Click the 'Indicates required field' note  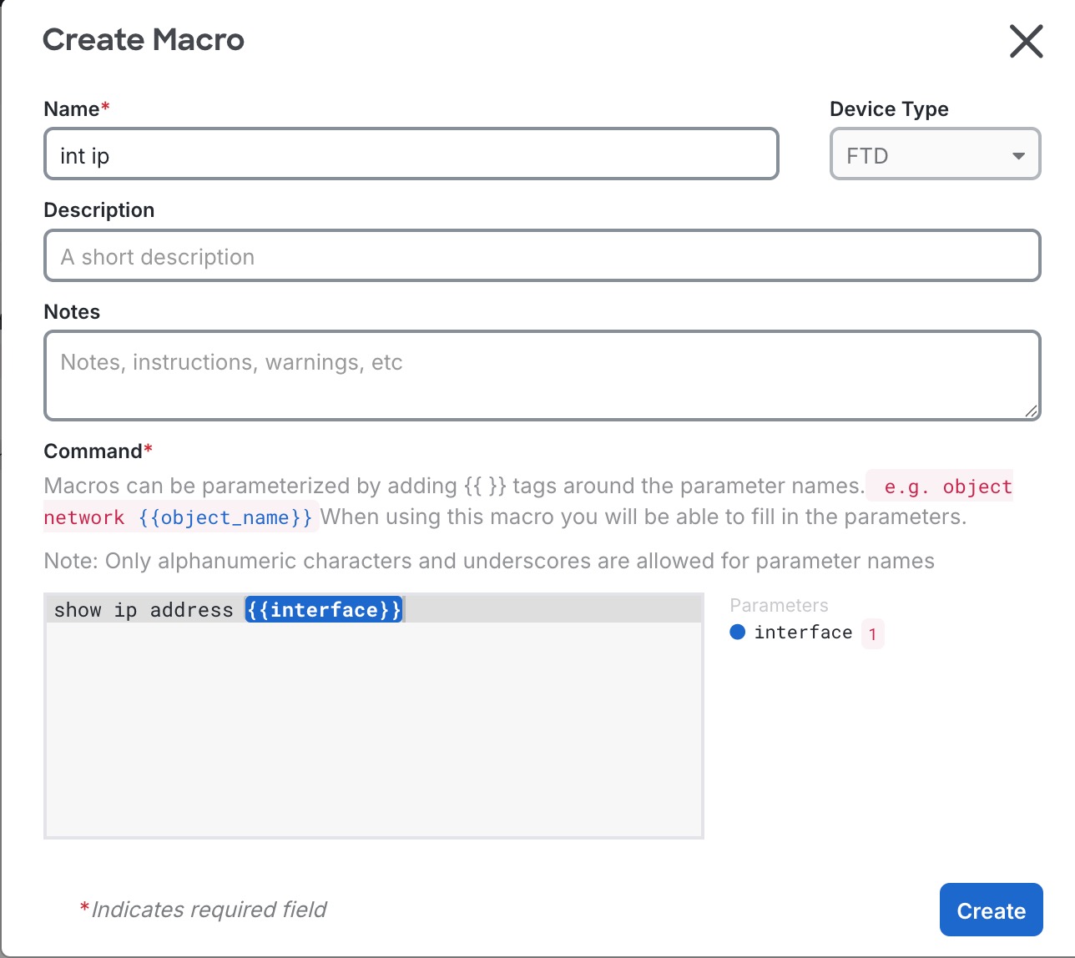point(204,910)
